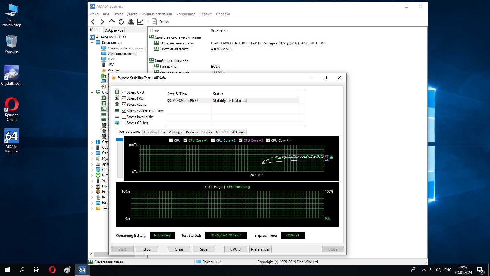Click AIDA64 icon on taskbar
Image resolution: width=490 pixels, height=276 pixels.
pyautogui.click(x=82, y=270)
